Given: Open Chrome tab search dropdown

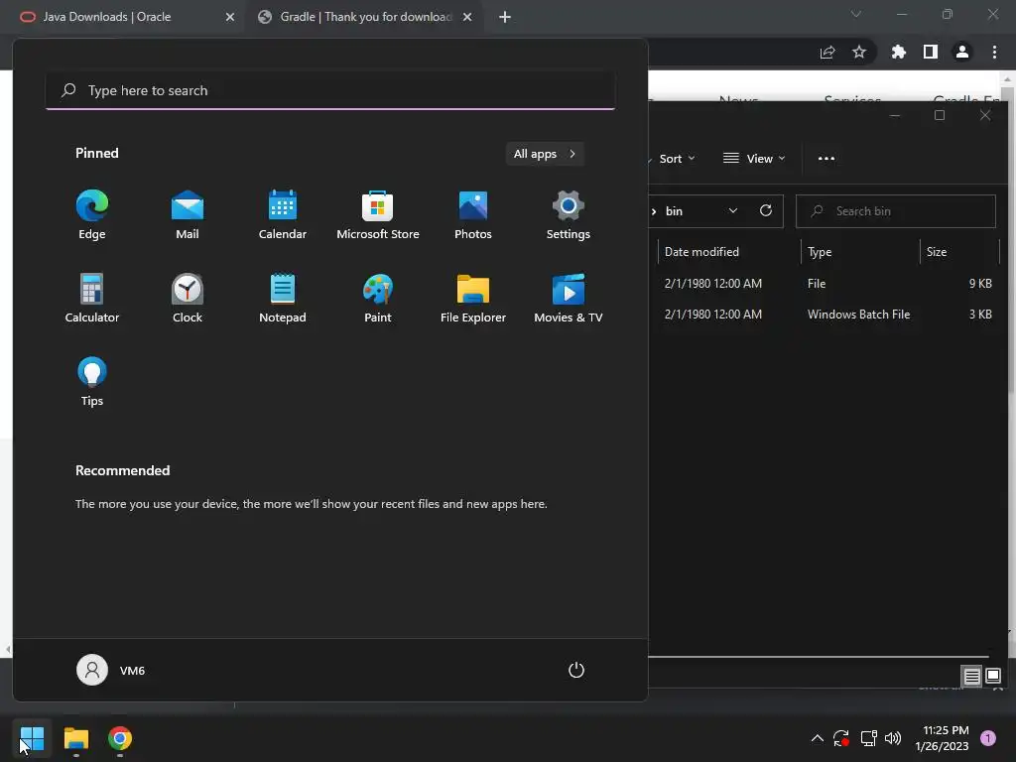Looking at the screenshot, I should 856,14.
